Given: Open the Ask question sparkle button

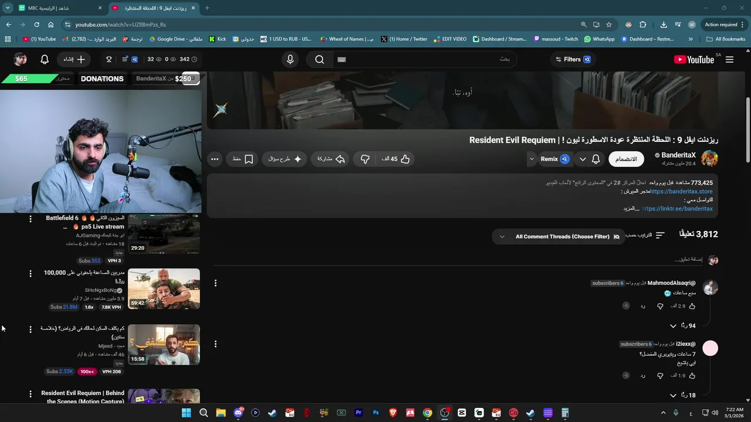Looking at the screenshot, I should coord(285,159).
